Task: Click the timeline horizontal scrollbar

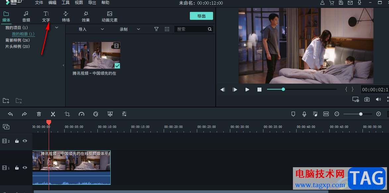Action: click(x=181, y=192)
